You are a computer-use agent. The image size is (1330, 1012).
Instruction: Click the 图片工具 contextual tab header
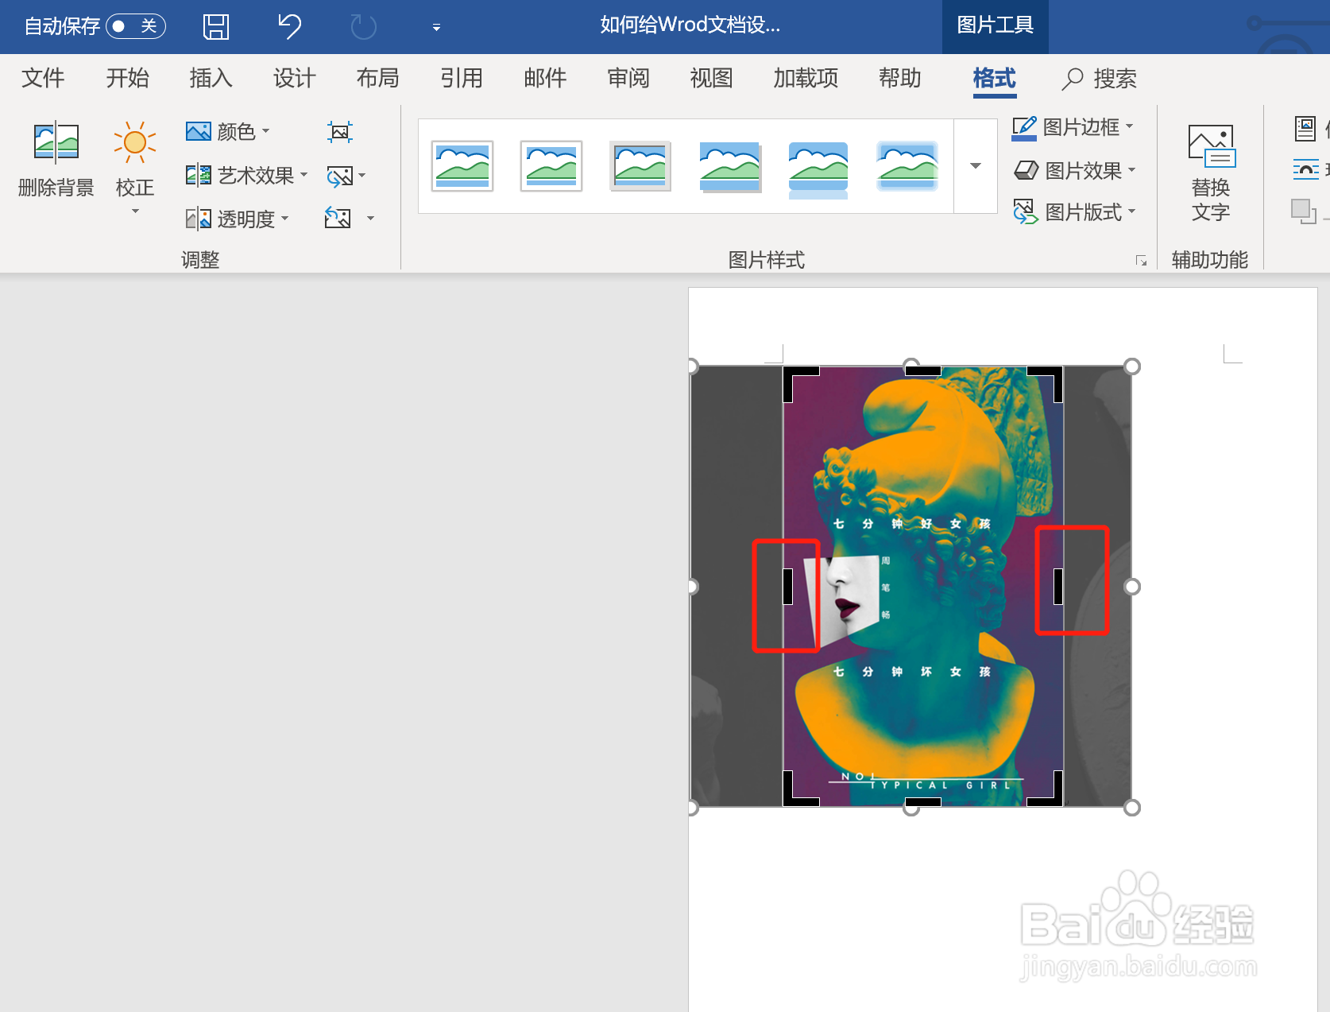[995, 26]
